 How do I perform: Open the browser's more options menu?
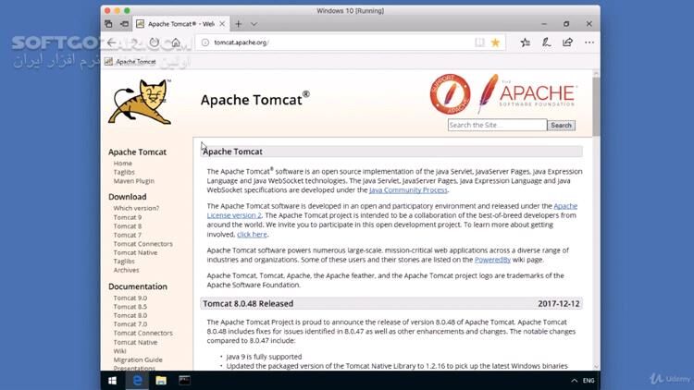(x=587, y=43)
